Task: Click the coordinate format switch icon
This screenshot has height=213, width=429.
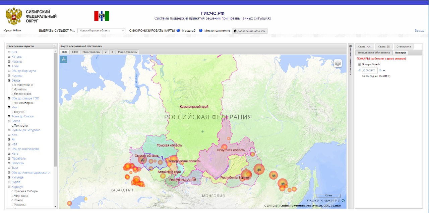Action: 343,201
